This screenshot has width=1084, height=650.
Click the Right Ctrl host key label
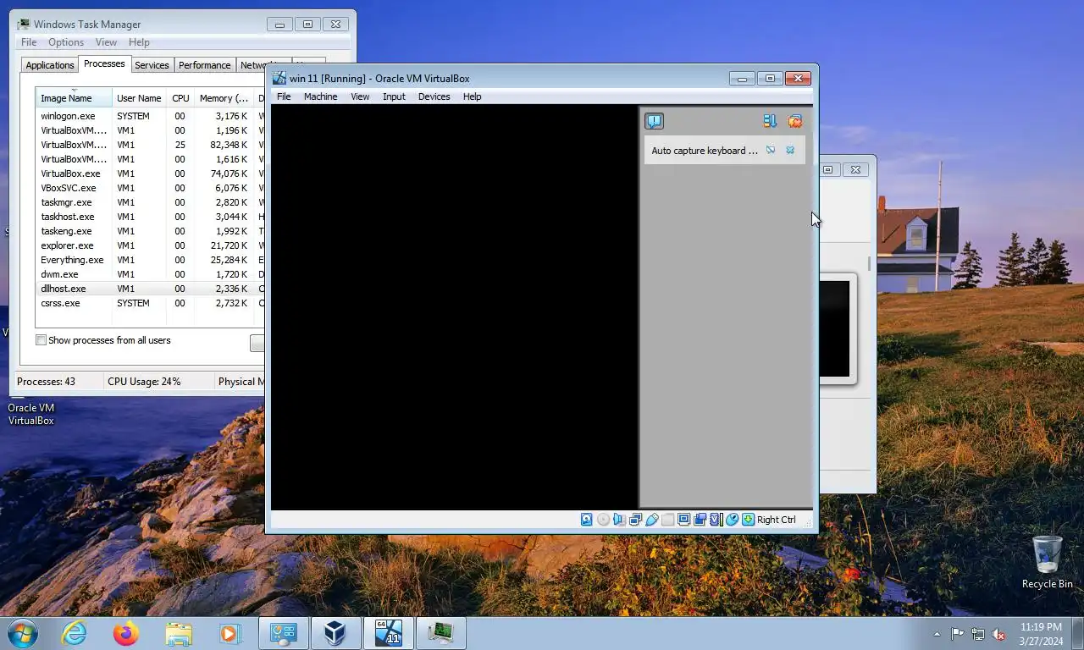coord(777,520)
